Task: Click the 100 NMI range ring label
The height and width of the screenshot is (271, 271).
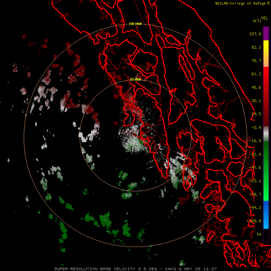Action: coord(135,24)
